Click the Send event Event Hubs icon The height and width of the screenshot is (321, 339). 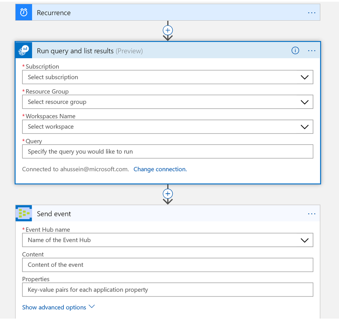point(24,213)
